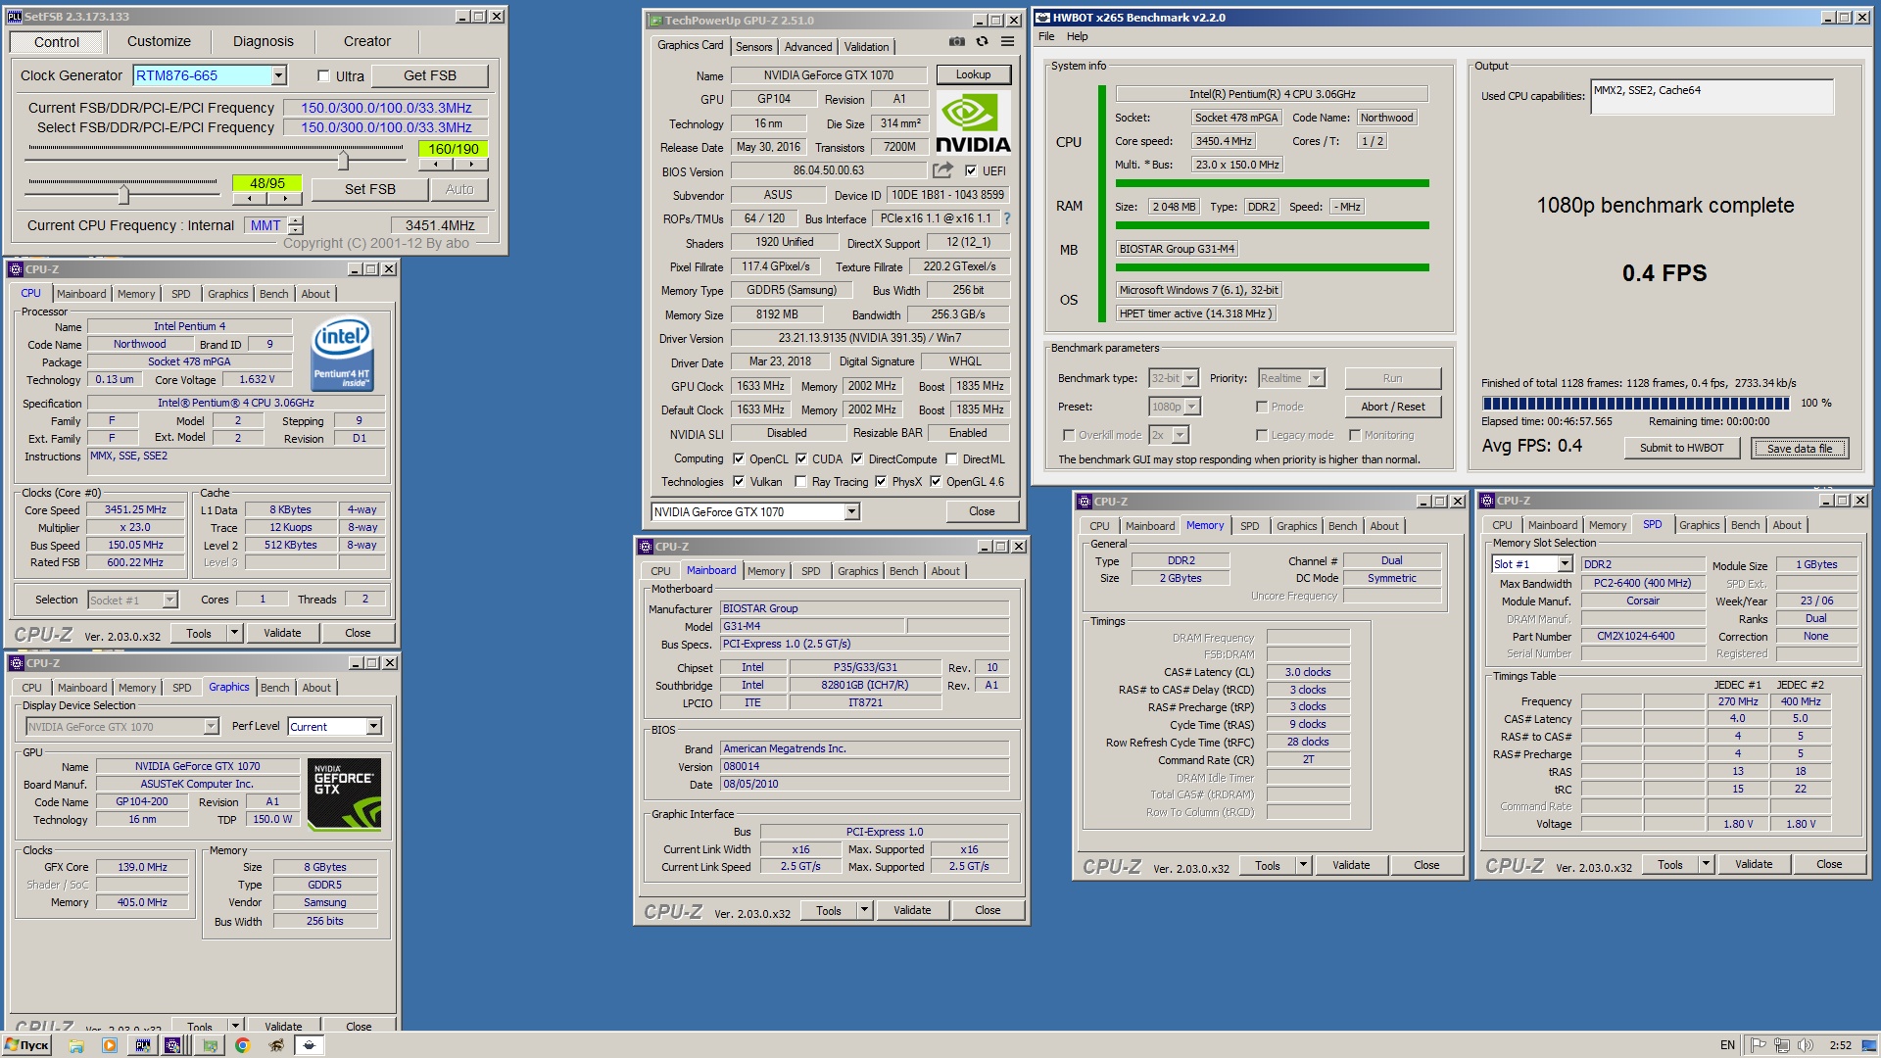Image resolution: width=1881 pixels, height=1058 pixels.
Task: Adjust the lower 48/95 slider in SetFSB
Action: point(123,193)
